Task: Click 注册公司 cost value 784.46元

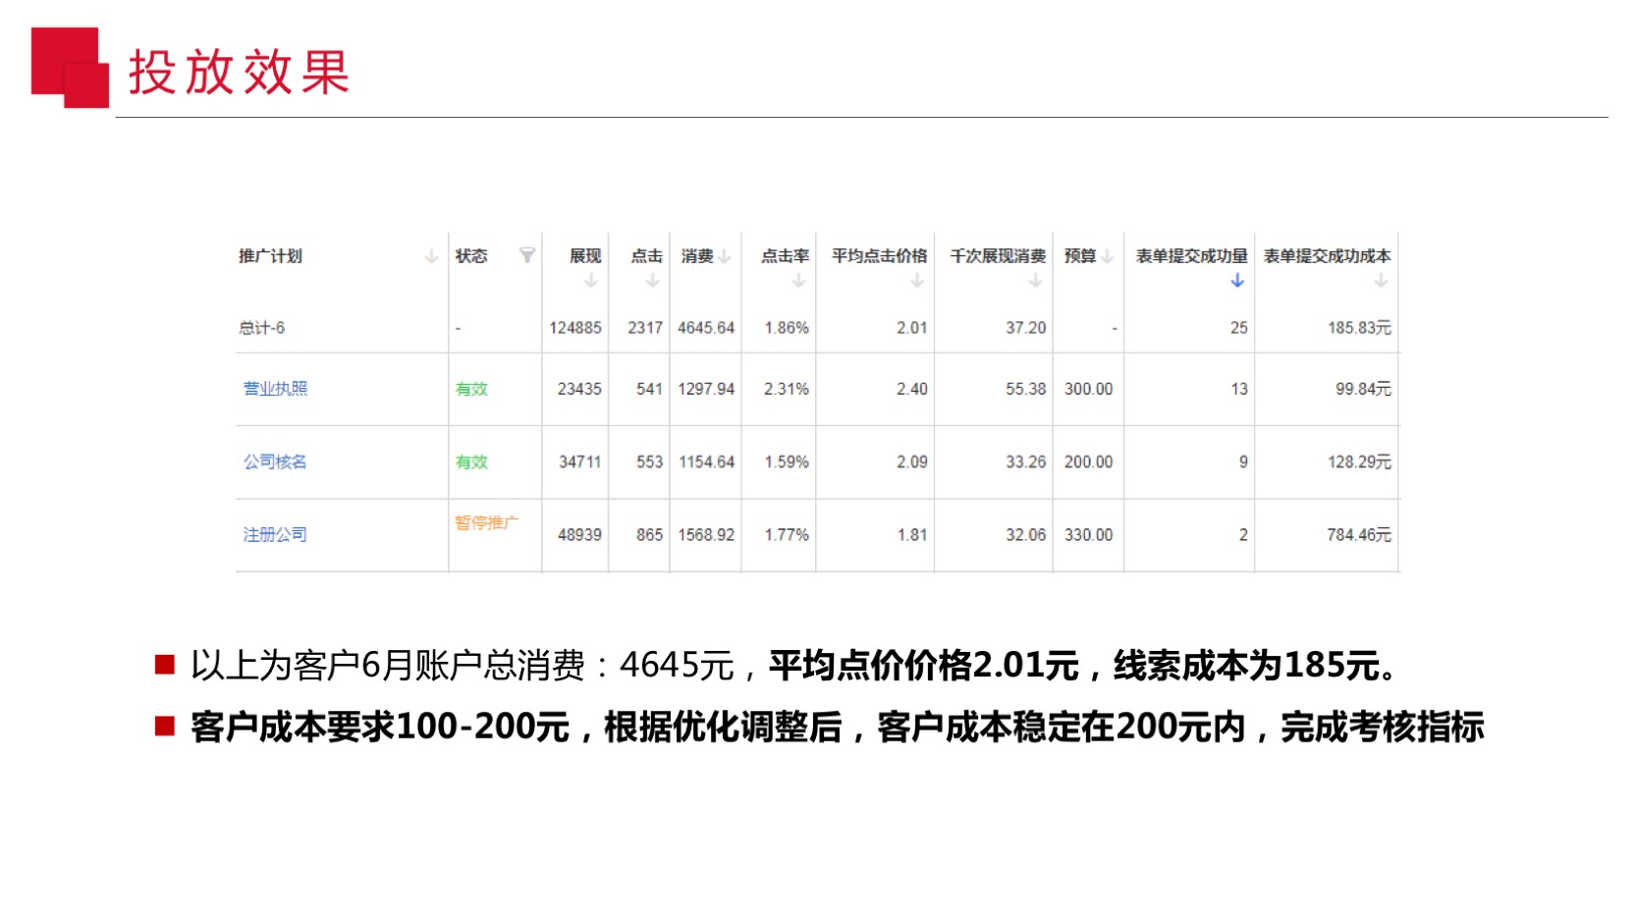Action: pos(1359,535)
